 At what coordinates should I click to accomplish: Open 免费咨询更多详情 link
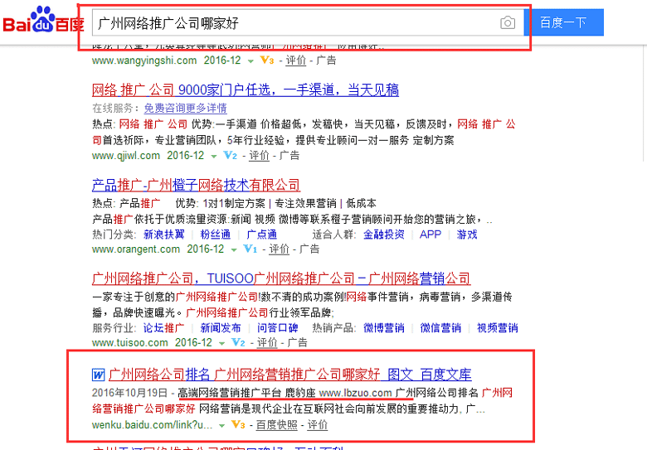[x=185, y=109]
